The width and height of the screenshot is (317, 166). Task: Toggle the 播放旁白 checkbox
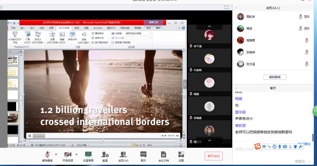click(x=93, y=33)
